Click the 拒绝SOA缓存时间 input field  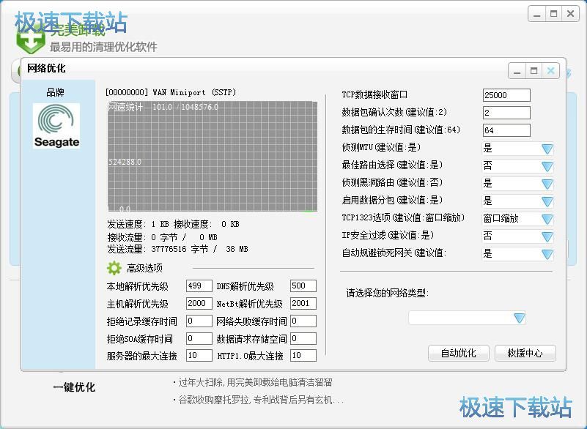199,338
